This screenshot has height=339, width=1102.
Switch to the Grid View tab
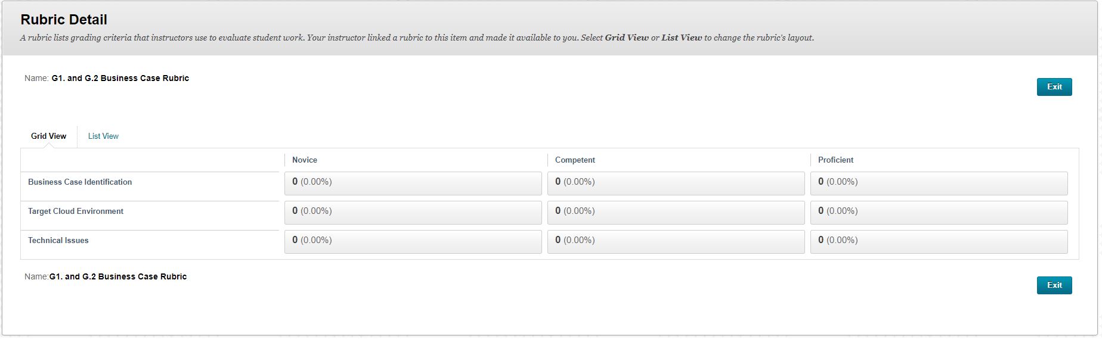(x=49, y=136)
